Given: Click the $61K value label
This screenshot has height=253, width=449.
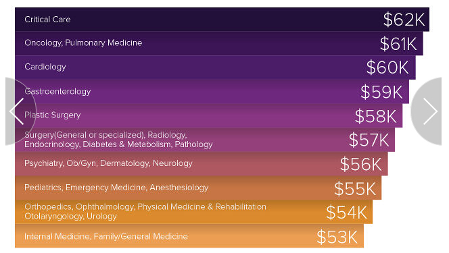Looking at the screenshot, I should [398, 44].
